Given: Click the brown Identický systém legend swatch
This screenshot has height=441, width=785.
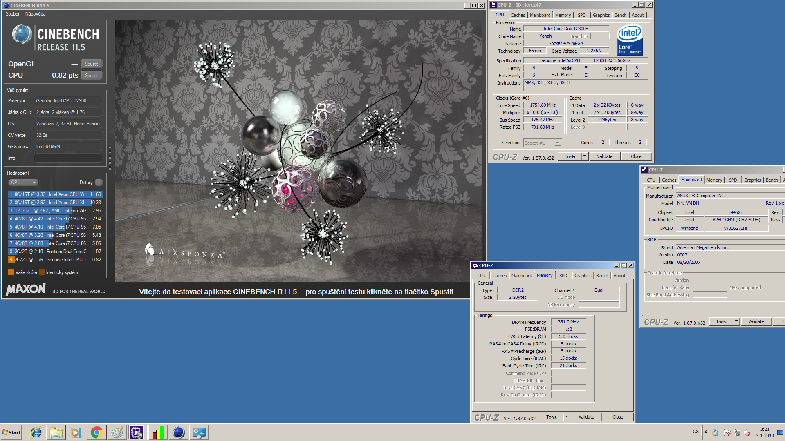Looking at the screenshot, I should [42, 272].
